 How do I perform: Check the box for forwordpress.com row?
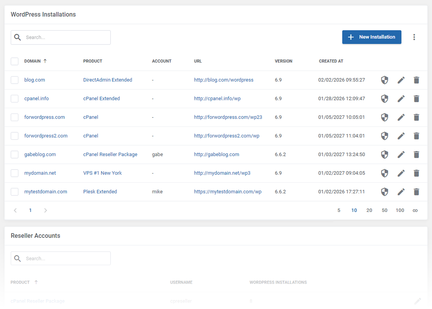(x=14, y=117)
